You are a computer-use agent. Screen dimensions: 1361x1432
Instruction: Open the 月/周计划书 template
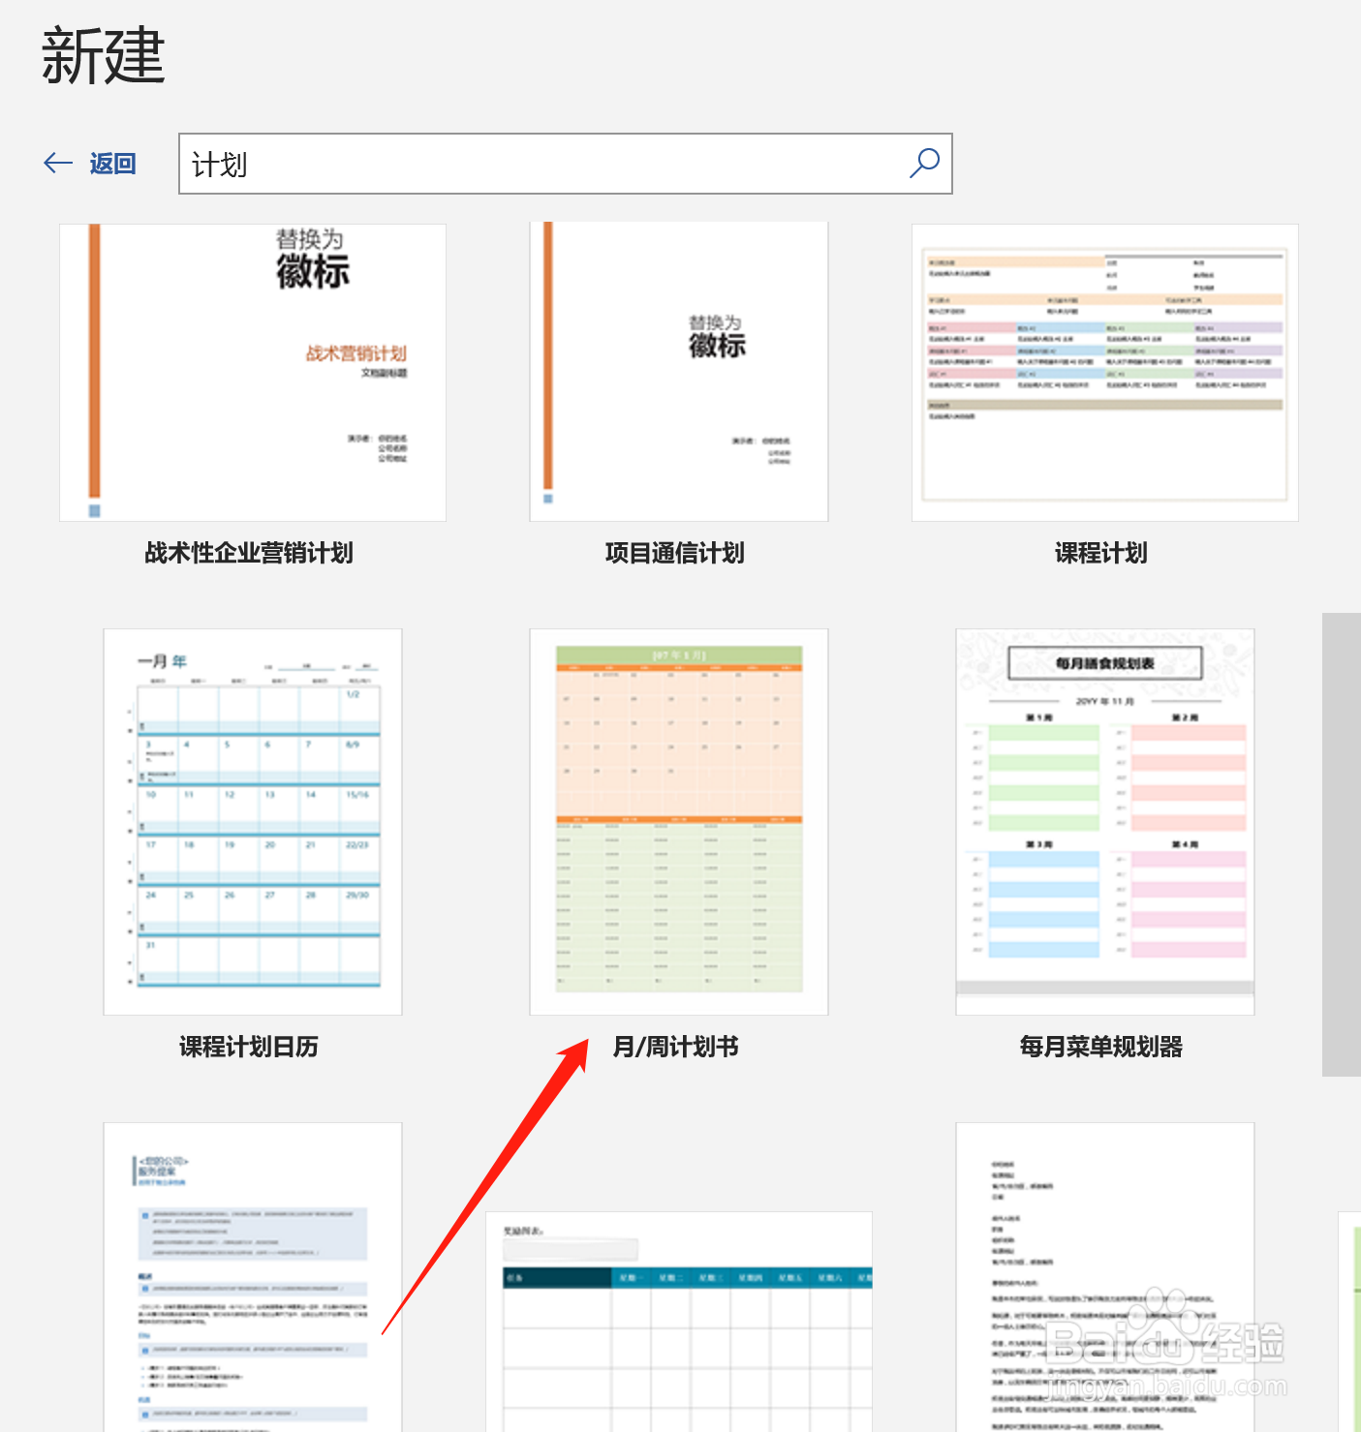click(x=678, y=820)
